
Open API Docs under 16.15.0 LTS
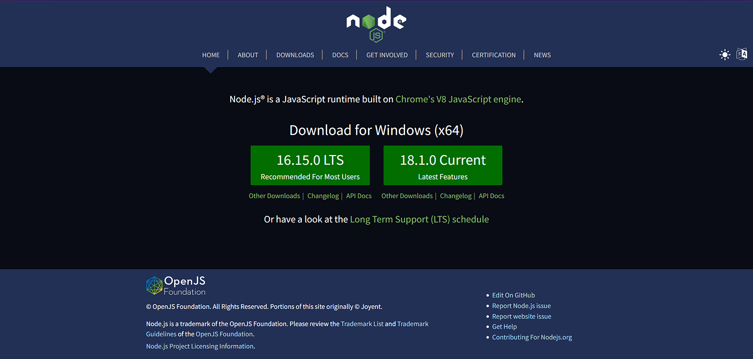[359, 196]
